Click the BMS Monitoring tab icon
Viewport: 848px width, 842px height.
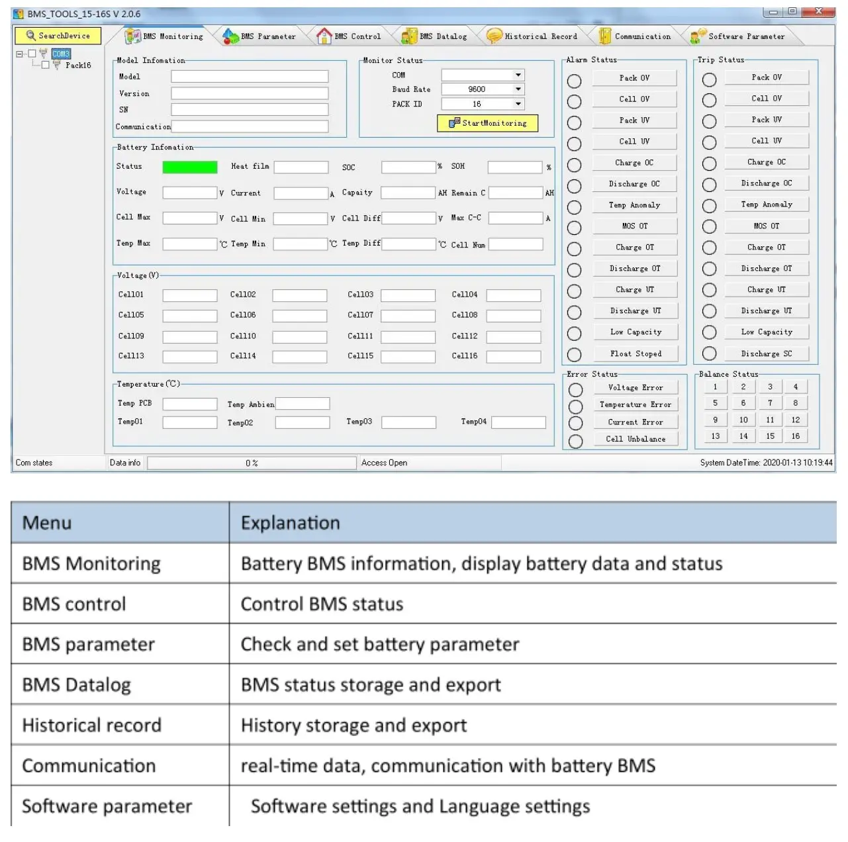point(133,36)
